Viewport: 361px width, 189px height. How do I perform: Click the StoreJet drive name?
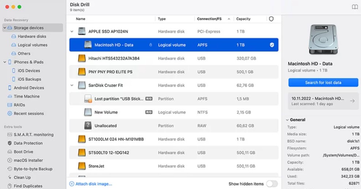tap(96, 166)
